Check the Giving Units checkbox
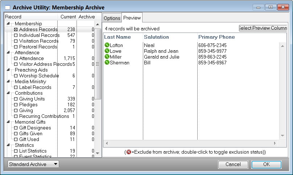This screenshot has width=293, height=175. (16, 99)
